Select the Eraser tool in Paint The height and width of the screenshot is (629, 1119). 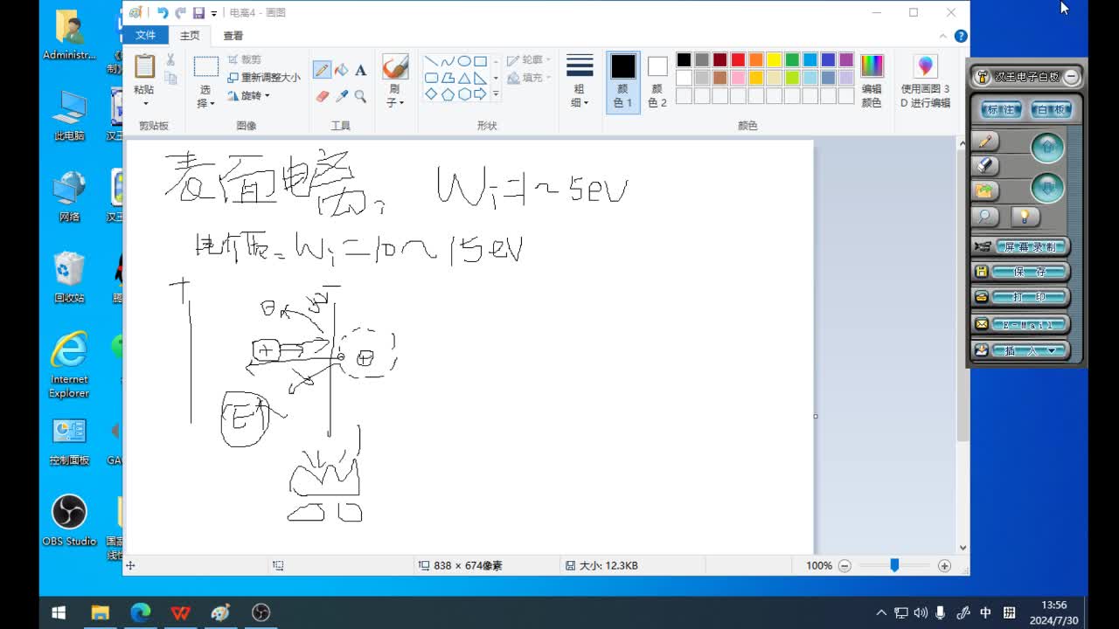(322, 96)
